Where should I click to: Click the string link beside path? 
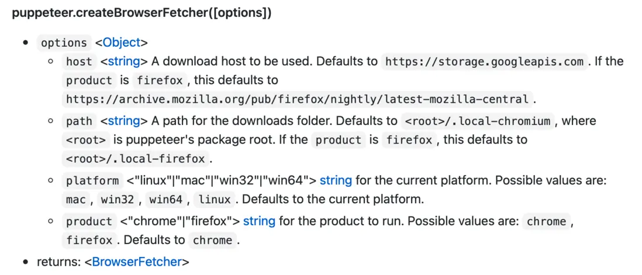[x=123, y=121]
